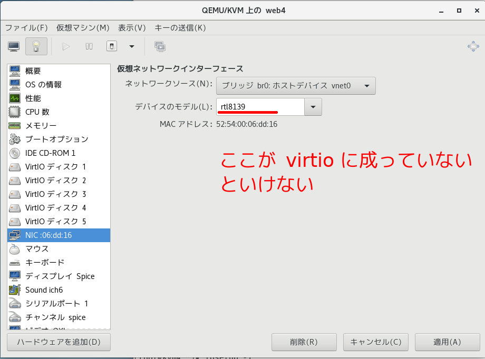The width and height of the screenshot is (485, 359).
Task: Click ハードウェアを追加(D) button
Action: pyautogui.click(x=59, y=342)
